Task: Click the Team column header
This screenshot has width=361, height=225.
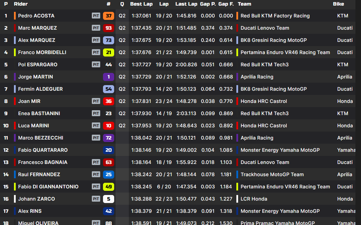Action: pyautogui.click(x=244, y=4)
